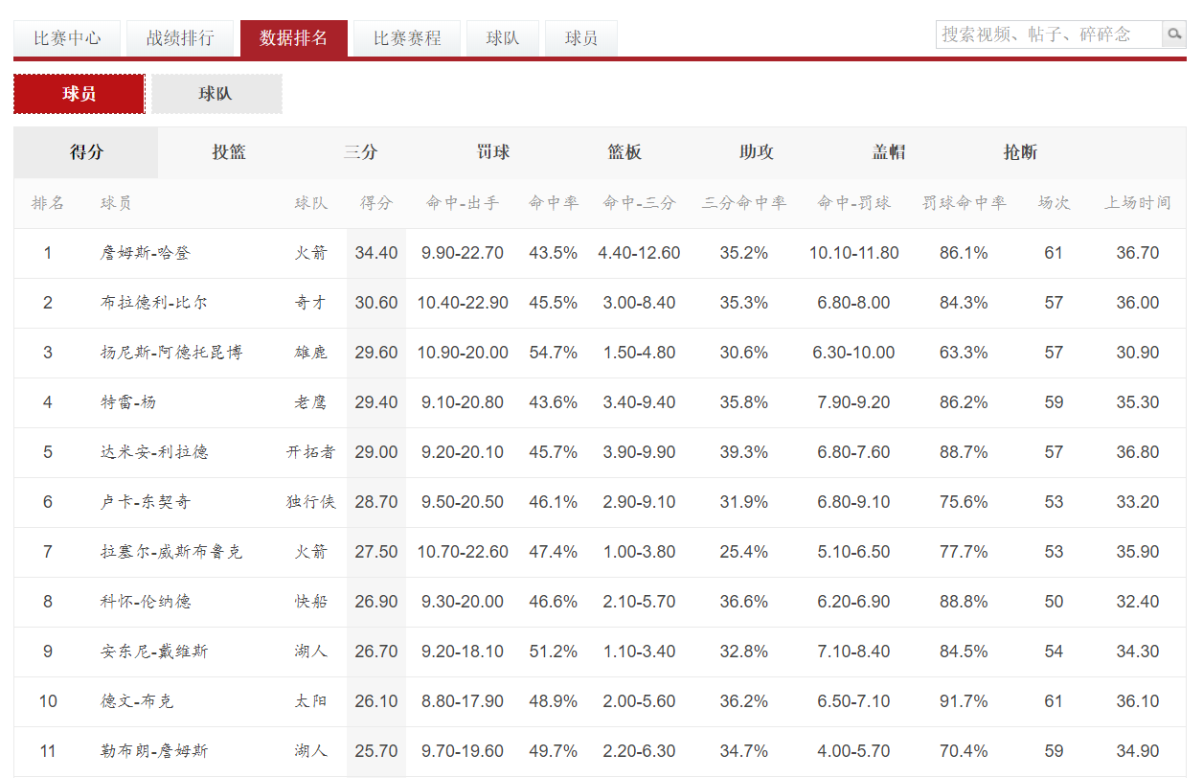Open player 科怀-伦纳德

[146, 602]
